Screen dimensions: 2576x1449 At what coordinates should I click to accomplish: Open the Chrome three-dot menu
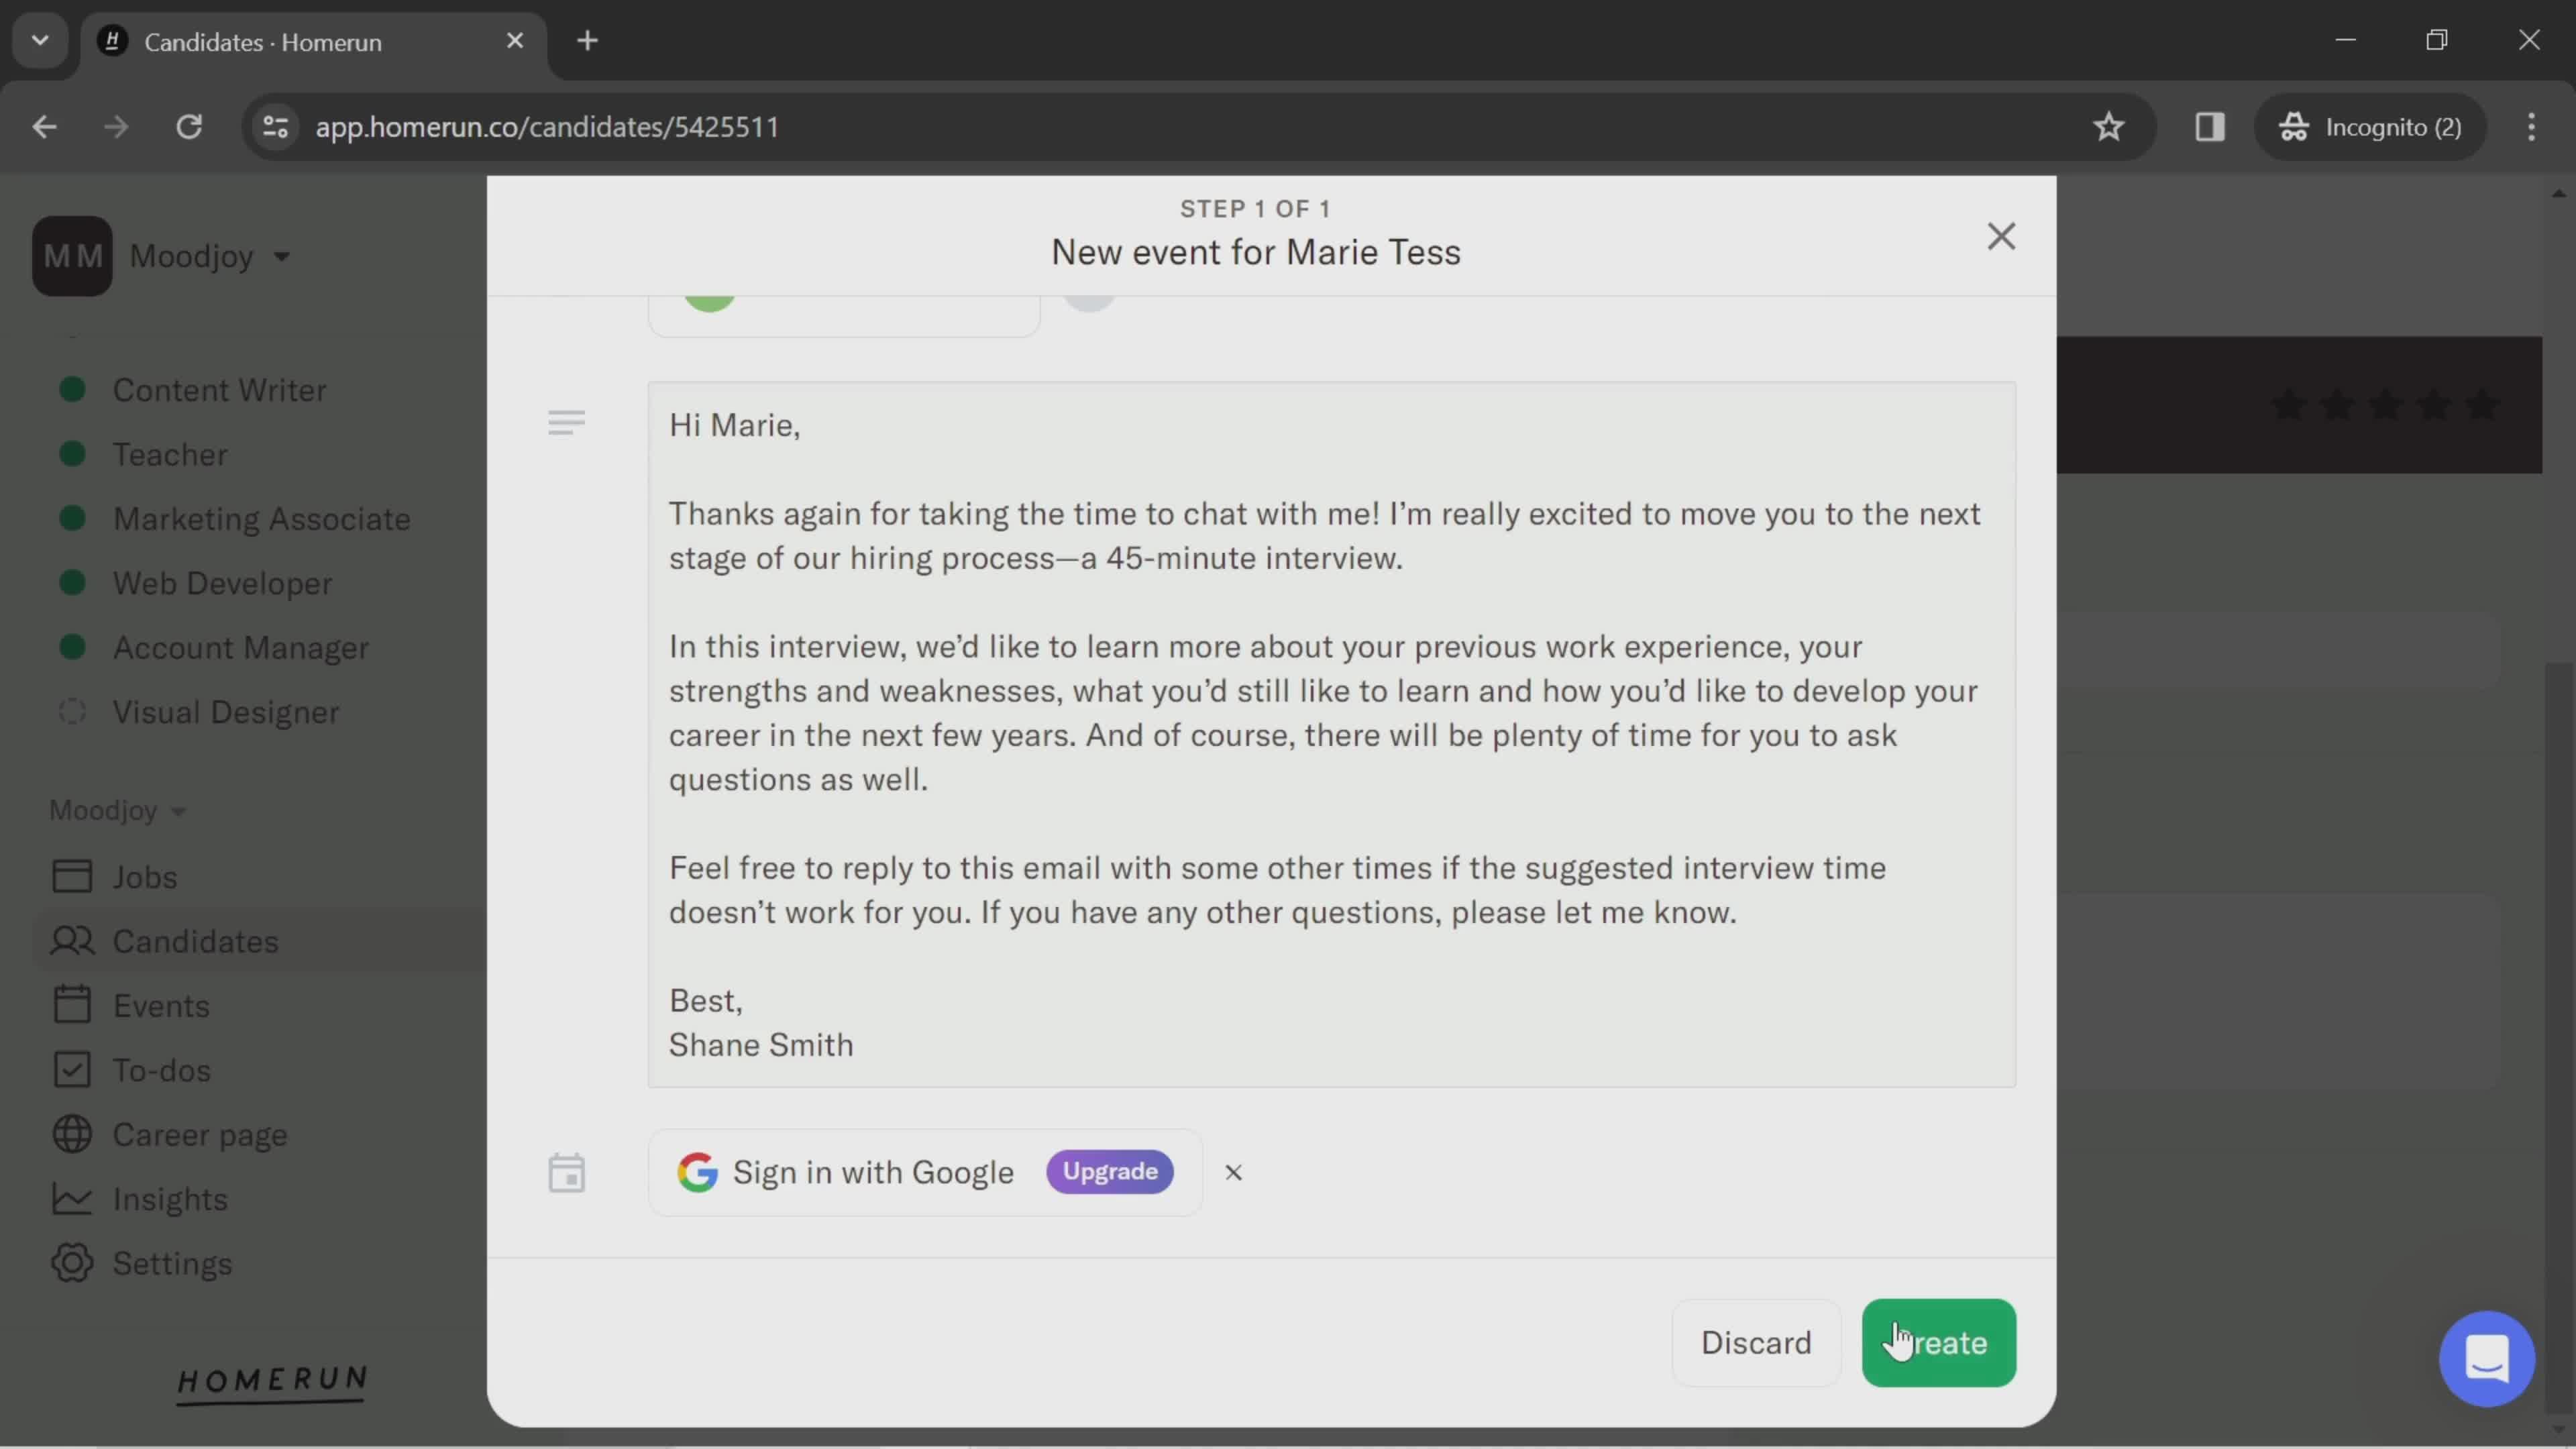tap(2531, 127)
